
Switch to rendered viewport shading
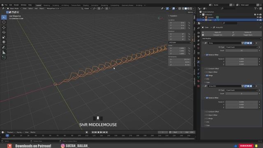tap(191, 8)
